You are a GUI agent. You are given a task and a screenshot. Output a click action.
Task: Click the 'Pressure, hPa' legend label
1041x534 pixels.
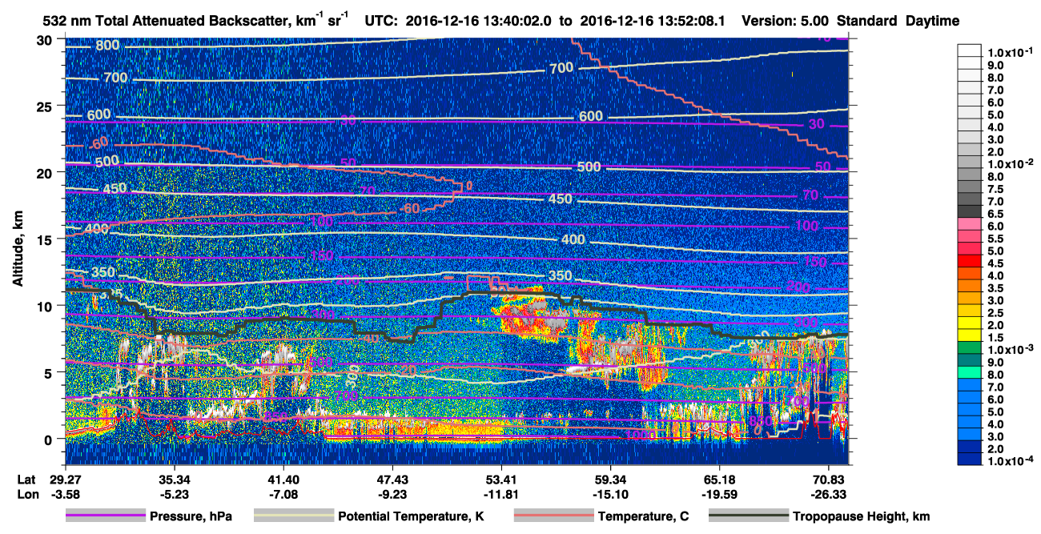(191, 517)
